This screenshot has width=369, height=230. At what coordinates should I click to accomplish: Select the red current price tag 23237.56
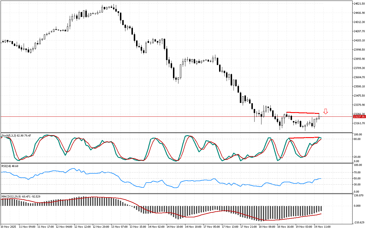point(359,117)
